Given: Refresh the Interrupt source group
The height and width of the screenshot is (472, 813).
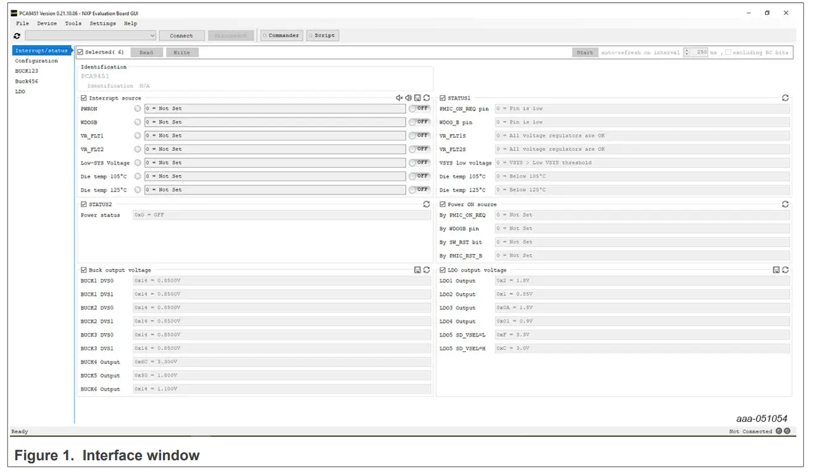Looking at the screenshot, I should pyautogui.click(x=426, y=98).
